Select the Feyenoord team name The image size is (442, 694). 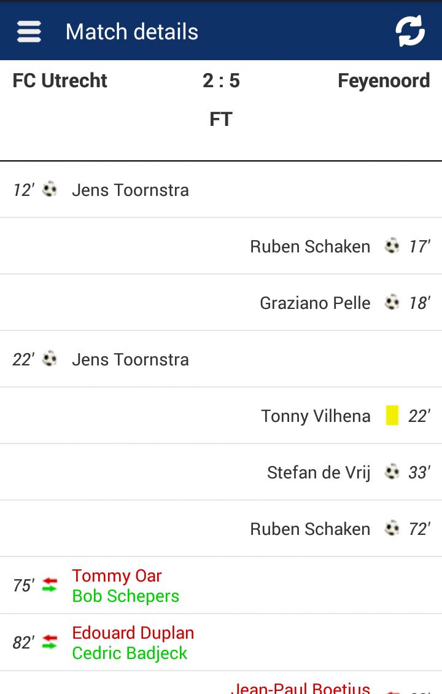click(384, 80)
